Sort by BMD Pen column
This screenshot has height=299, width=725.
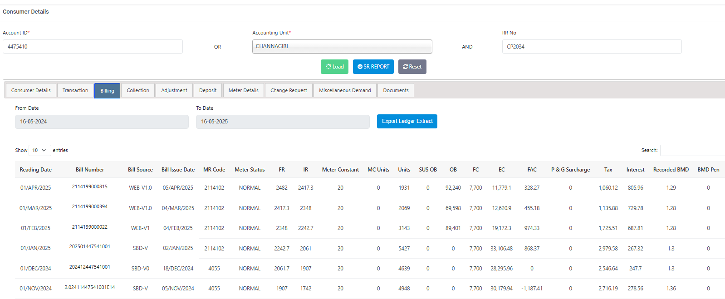708,170
